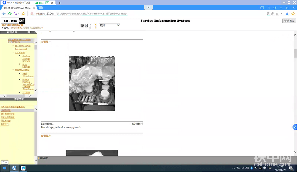Click the browser back arrow
Screen dimensions: 297x172
(x=3, y=14)
